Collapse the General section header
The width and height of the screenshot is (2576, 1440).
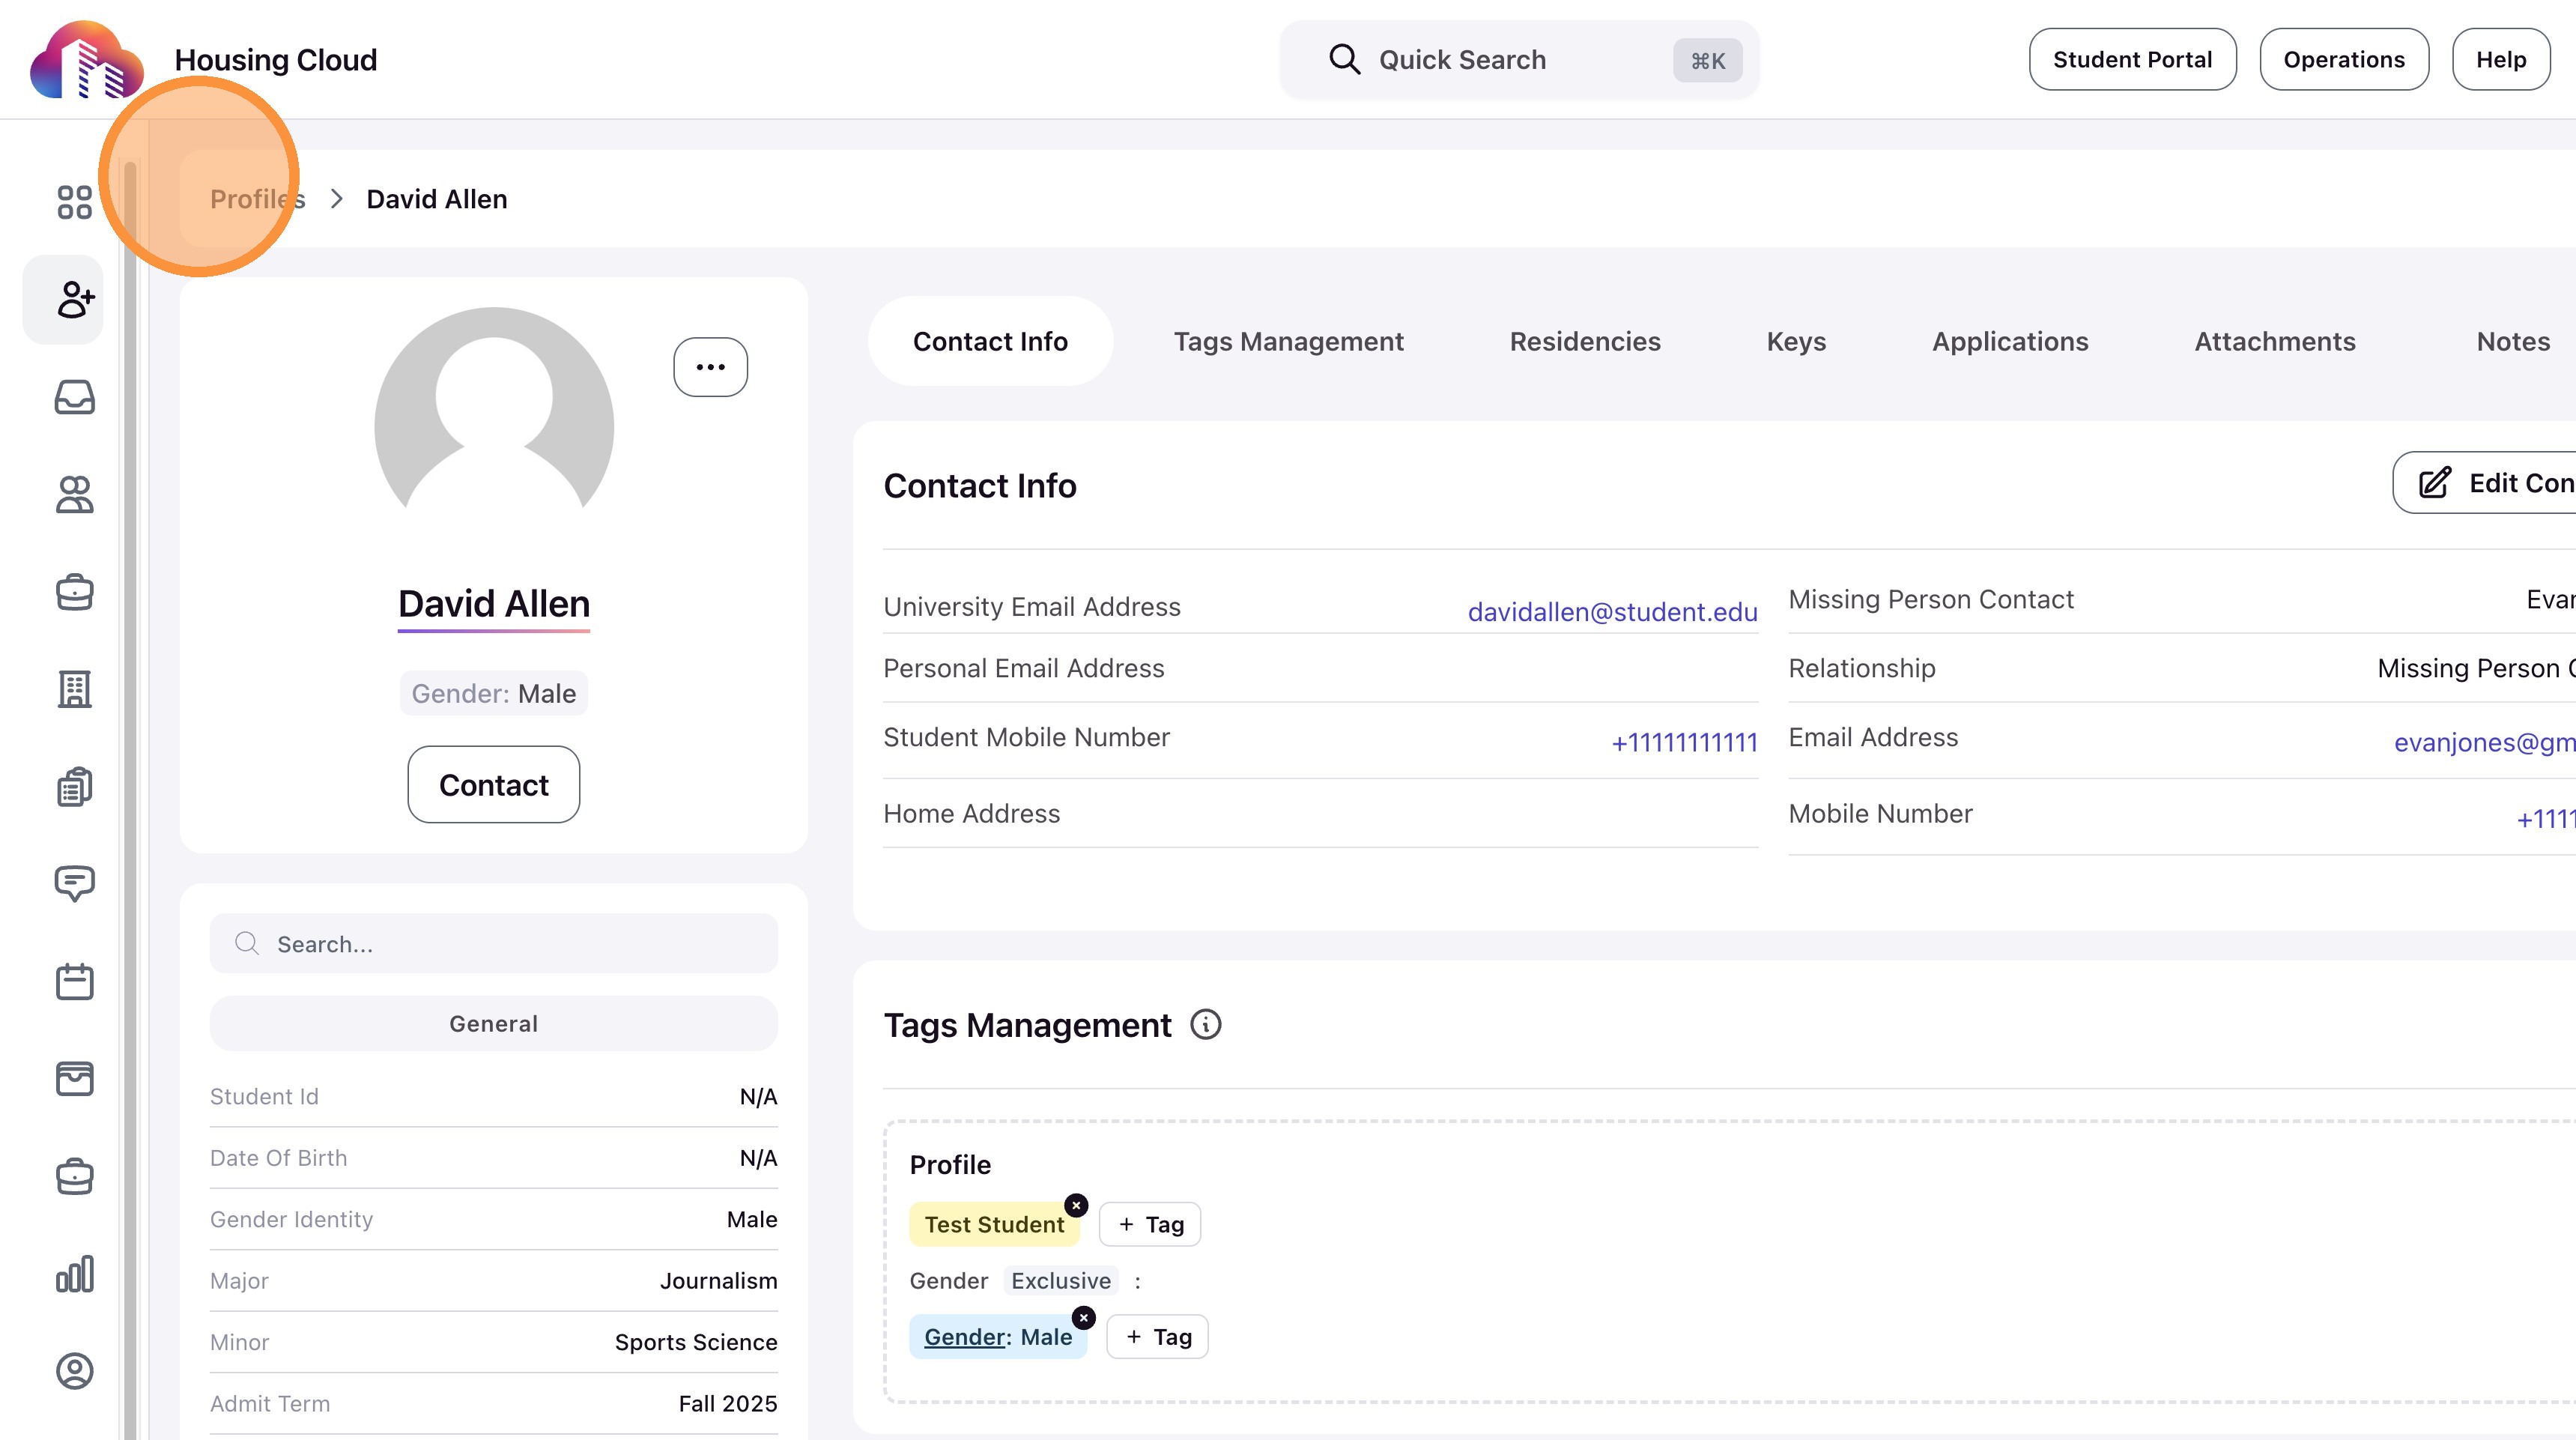493,1023
